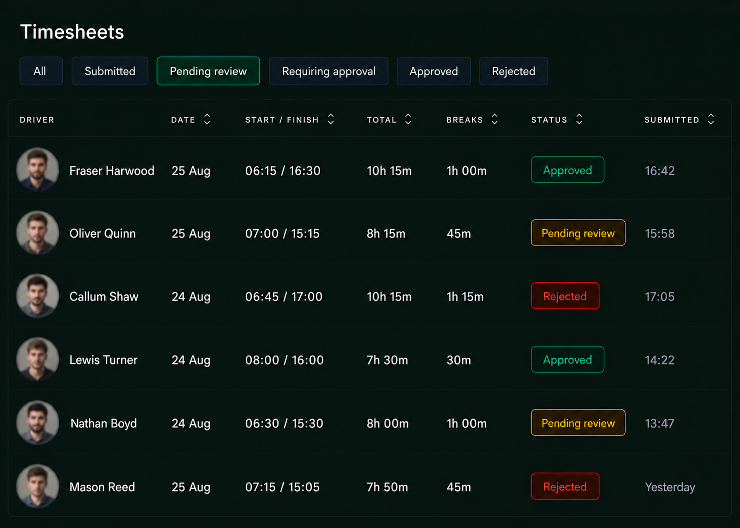This screenshot has height=528, width=740.
Task: Open the Requiring approval filter tab
Action: click(329, 71)
